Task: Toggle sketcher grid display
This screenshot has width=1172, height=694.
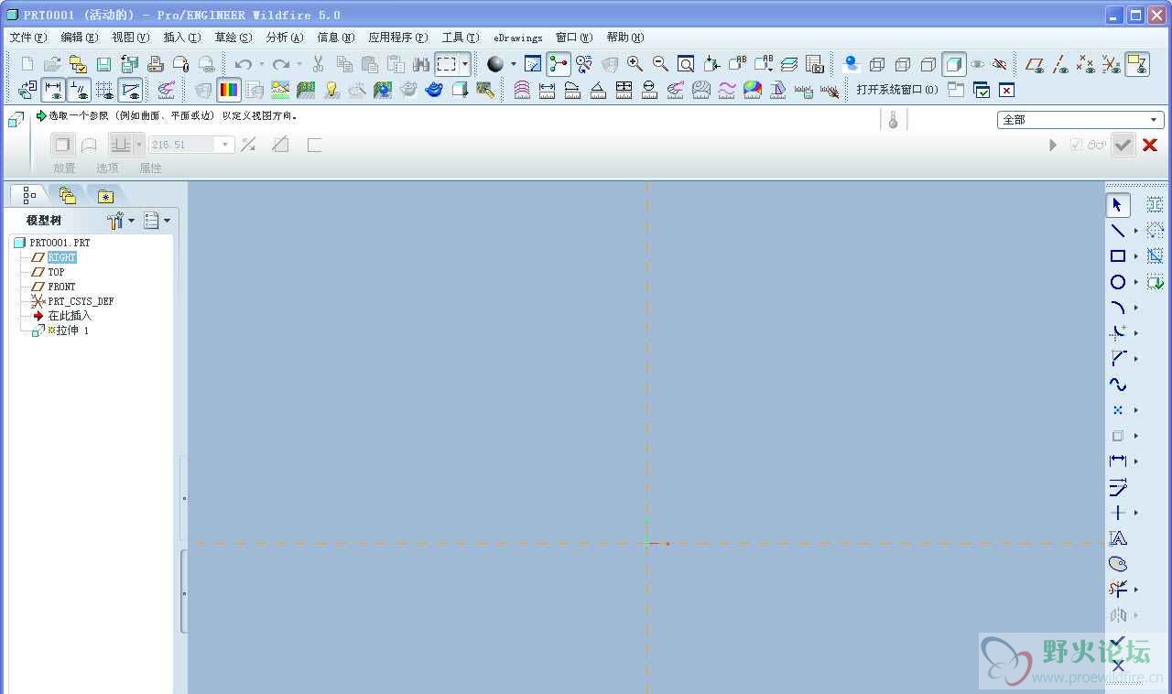Action: point(104,90)
